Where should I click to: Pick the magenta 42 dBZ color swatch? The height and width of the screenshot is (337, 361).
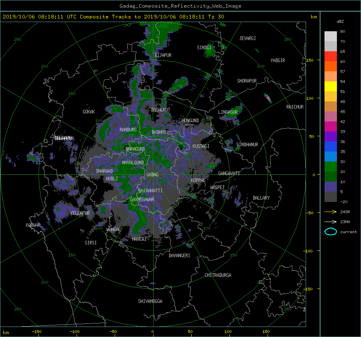[331, 126]
